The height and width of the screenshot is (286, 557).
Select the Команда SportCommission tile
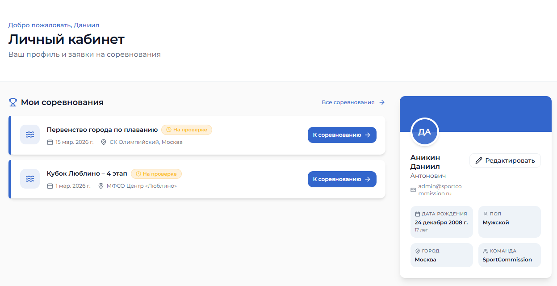[x=509, y=255]
